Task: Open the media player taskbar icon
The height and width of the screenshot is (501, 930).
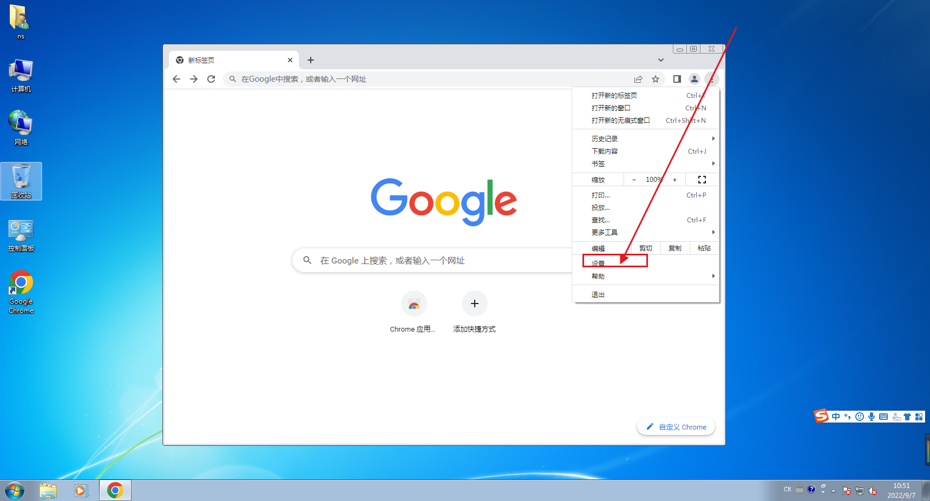Action: [x=81, y=491]
